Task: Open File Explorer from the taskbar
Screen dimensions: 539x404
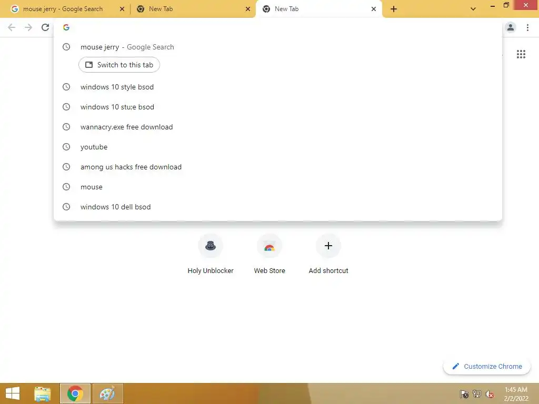Action: [43, 393]
